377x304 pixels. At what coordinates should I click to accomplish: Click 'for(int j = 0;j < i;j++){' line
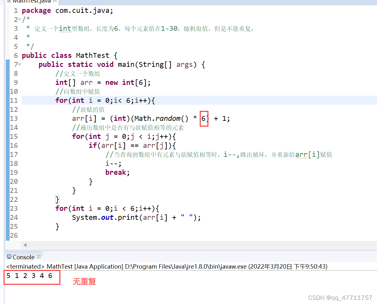pyautogui.click(x=124, y=137)
